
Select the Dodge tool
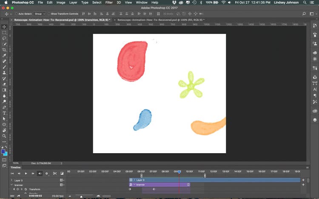4,101
